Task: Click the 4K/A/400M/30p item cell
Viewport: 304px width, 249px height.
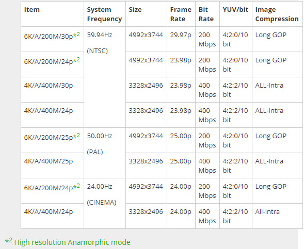Action: point(52,90)
